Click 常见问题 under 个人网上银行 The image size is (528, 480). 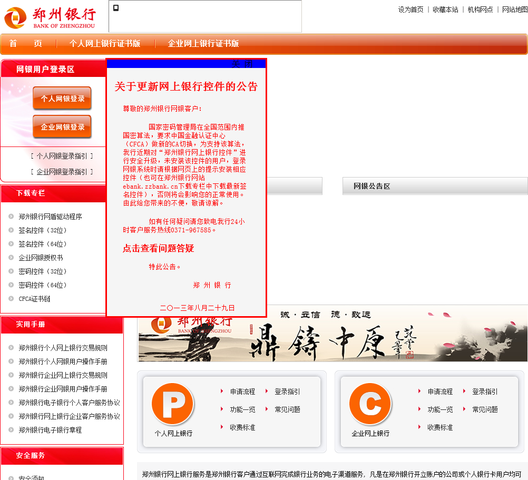[287, 409]
